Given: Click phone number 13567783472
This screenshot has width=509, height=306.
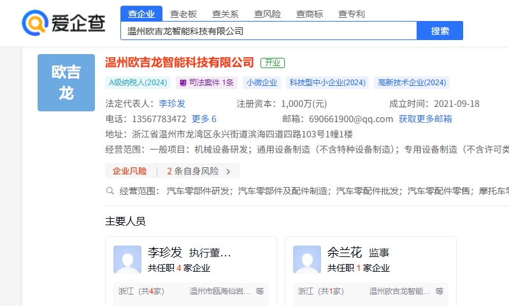Looking at the screenshot, I should pyautogui.click(x=159, y=119).
